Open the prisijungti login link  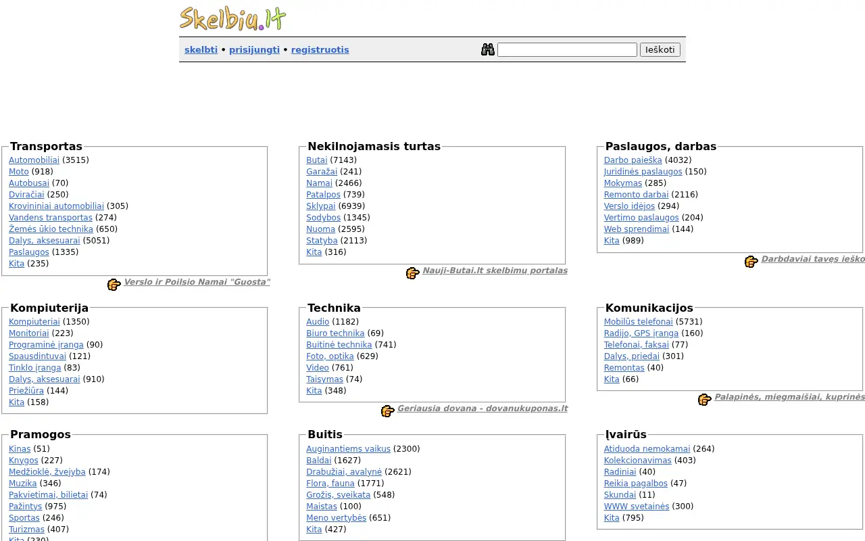(x=254, y=50)
